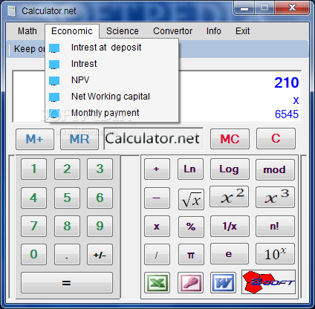Minimize the Calculator.net window
The image size is (315, 309).
[x=244, y=8]
